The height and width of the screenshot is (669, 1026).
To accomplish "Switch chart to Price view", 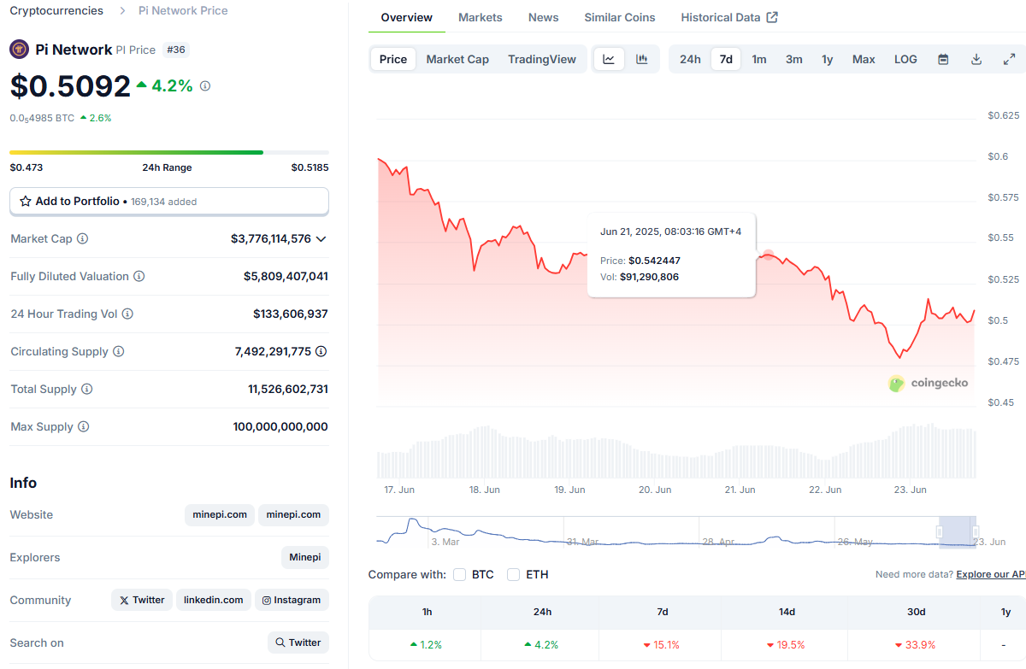I will [x=393, y=59].
